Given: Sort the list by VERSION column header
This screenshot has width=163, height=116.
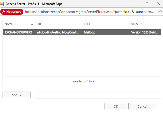Looking at the screenshot, I should tap(145, 24).
